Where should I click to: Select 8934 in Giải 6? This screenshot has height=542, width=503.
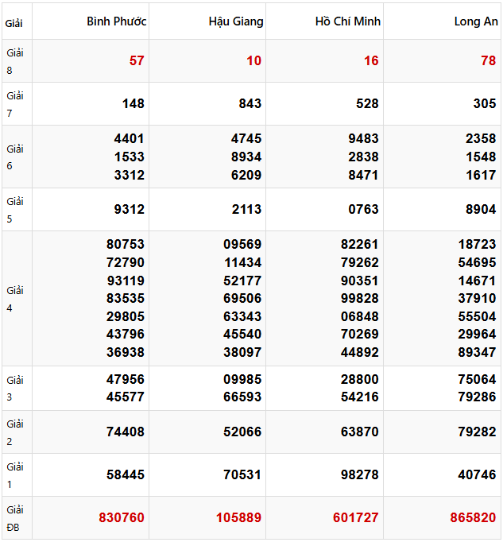coord(246,157)
